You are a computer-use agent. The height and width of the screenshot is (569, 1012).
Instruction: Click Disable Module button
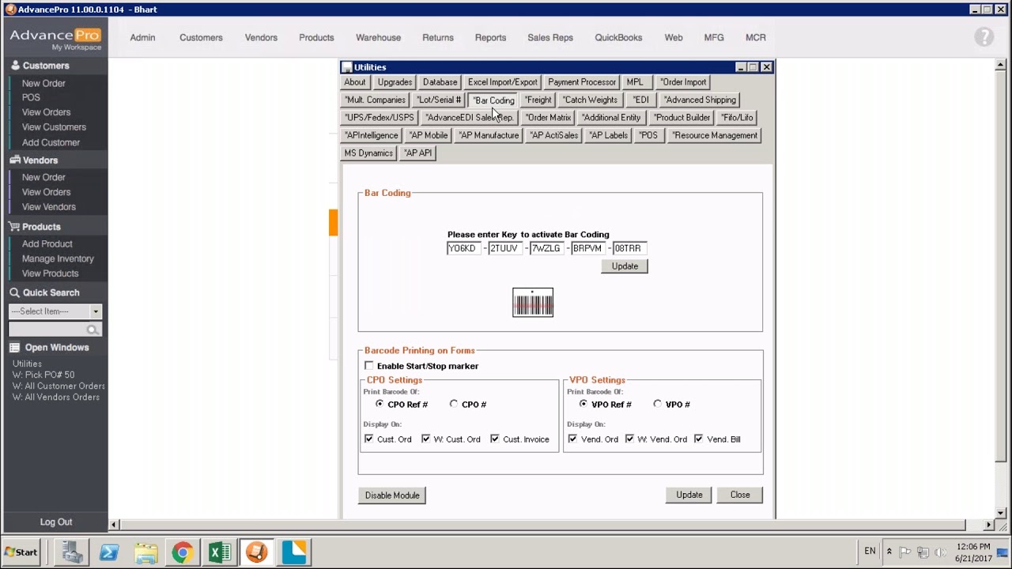(x=392, y=496)
